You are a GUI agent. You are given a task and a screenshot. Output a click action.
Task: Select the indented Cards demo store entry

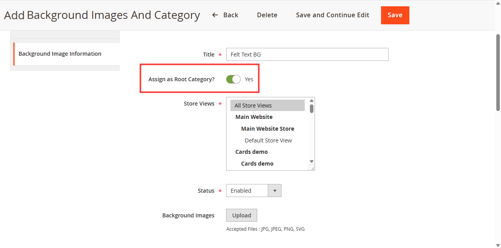tap(257, 164)
